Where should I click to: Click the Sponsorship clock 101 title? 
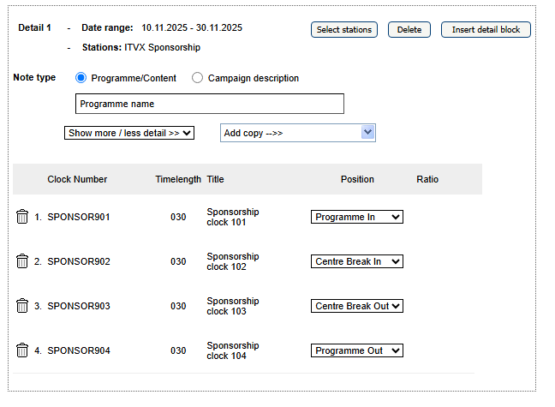[x=232, y=217]
